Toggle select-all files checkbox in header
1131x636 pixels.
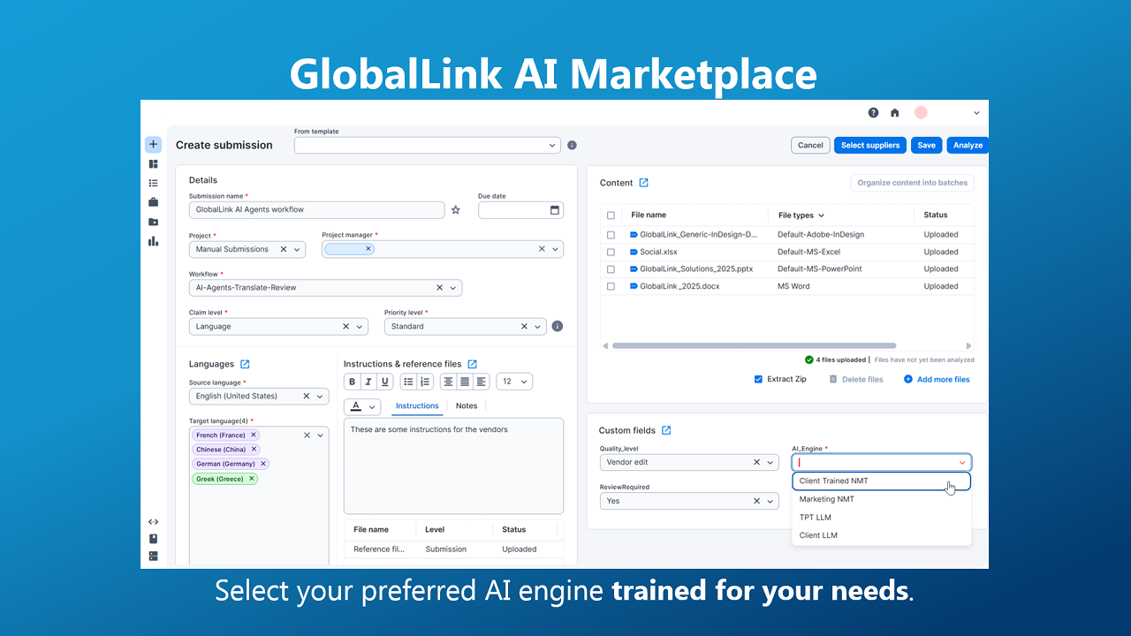point(611,216)
